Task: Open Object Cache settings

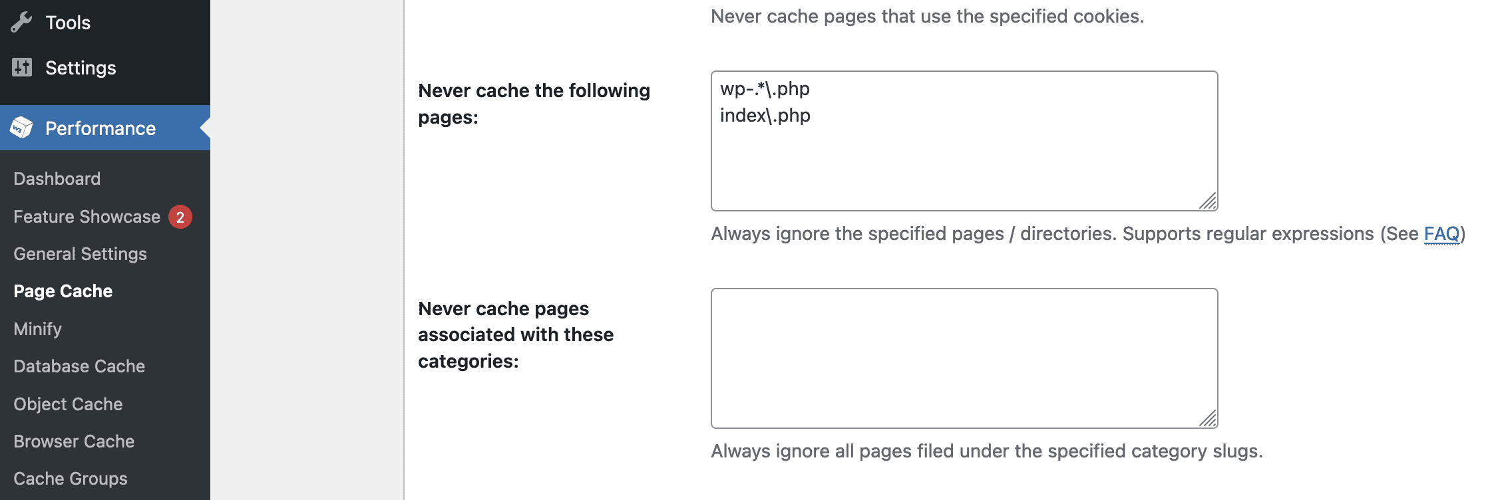Action: (x=68, y=404)
